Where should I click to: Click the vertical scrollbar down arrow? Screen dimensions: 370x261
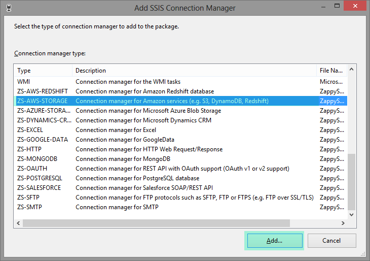[351, 215]
